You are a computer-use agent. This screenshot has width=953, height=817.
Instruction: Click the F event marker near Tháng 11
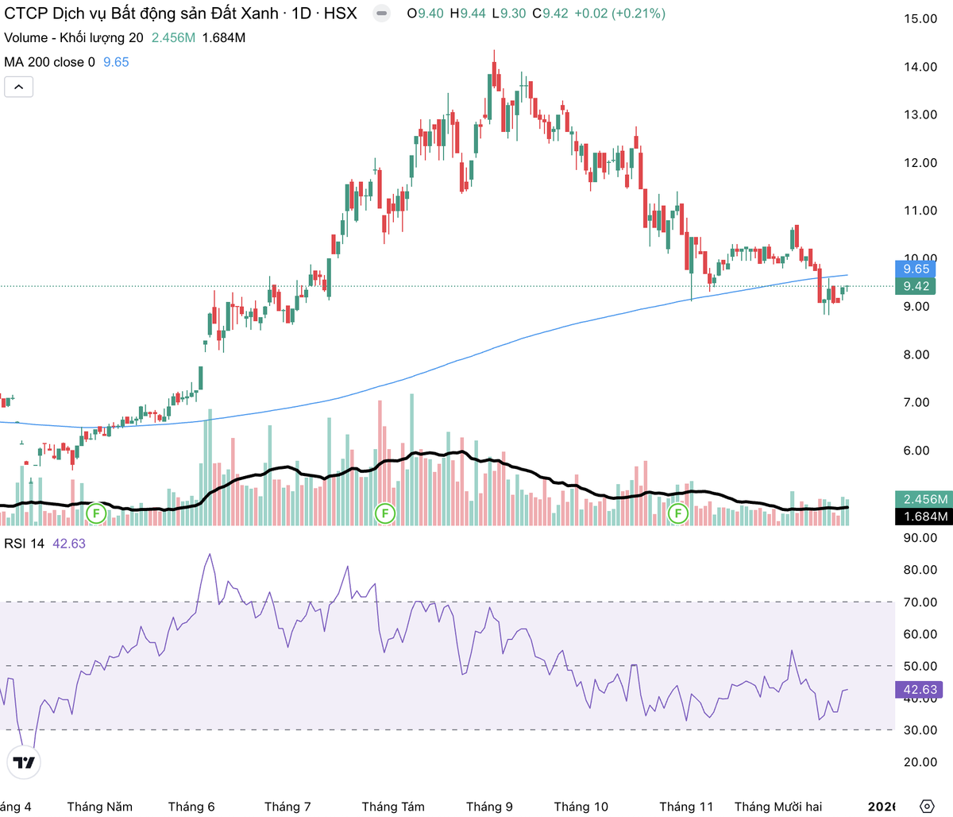coord(678,513)
